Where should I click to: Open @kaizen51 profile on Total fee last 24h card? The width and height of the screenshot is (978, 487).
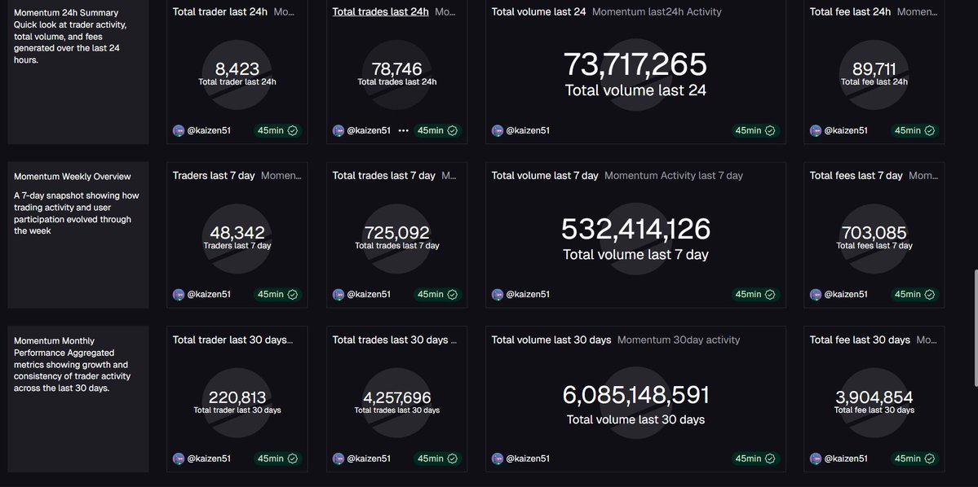[x=846, y=131]
